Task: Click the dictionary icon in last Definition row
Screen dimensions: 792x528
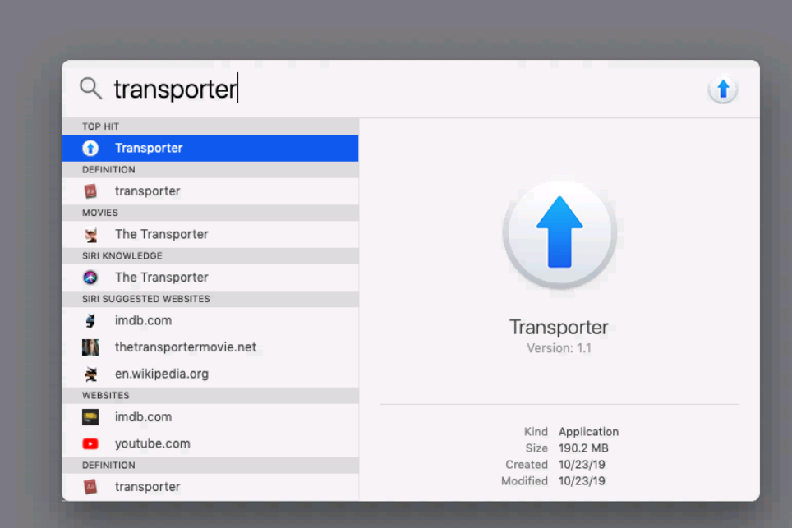Action: tap(90, 487)
